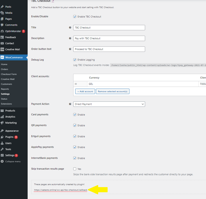The height and width of the screenshot is (199, 206).
Task: Click the Contact envelope icon
Action: pos(2,43)
